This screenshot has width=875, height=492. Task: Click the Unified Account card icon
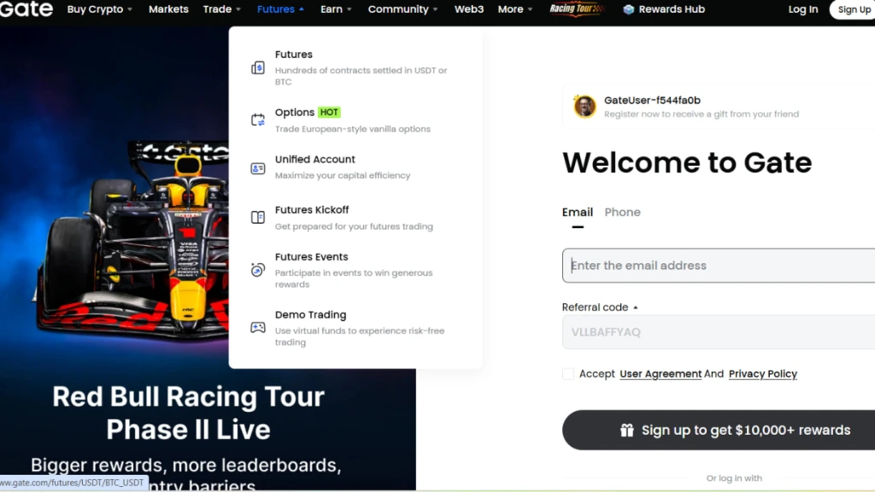[x=258, y=168]
